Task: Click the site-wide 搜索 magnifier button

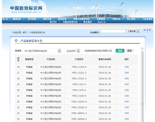Action: (x=147, y=30)
